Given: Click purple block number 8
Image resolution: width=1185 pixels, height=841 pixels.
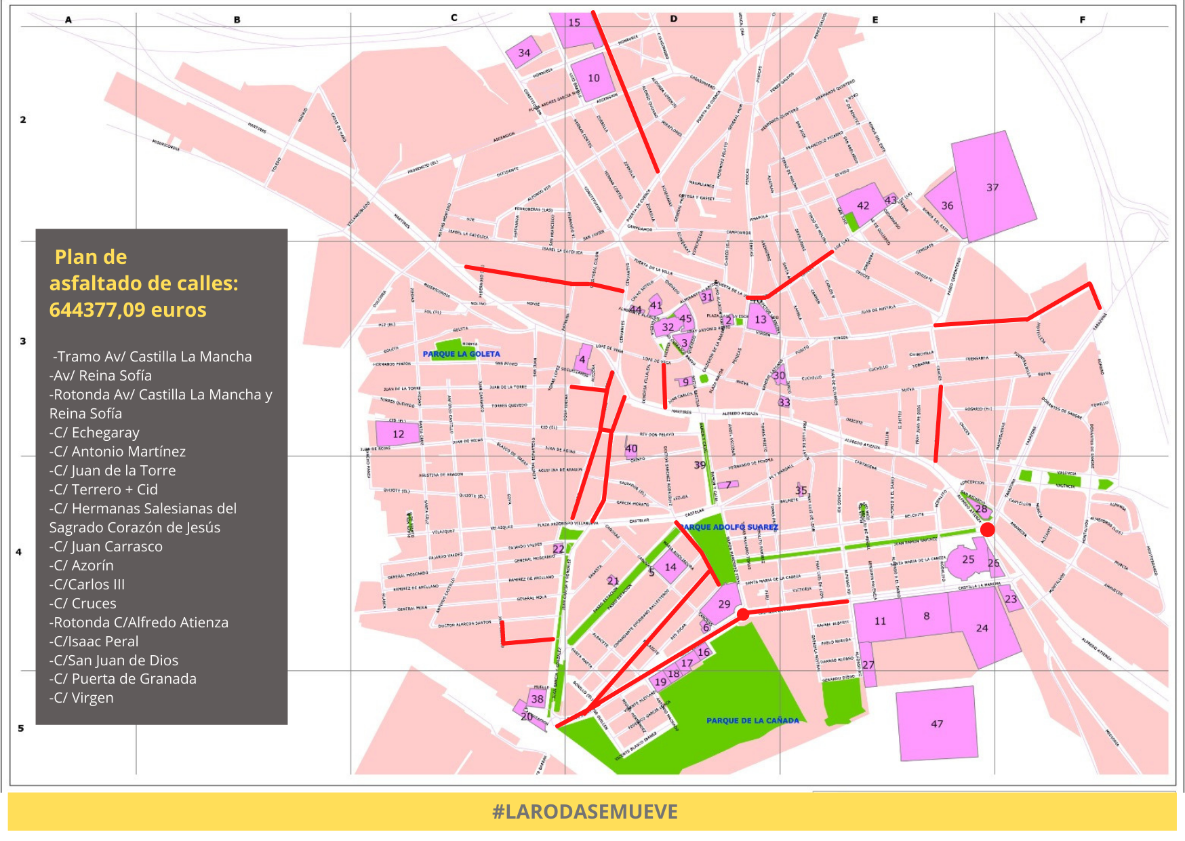Looking at the screenshot, I should click(x=926, y=616).
